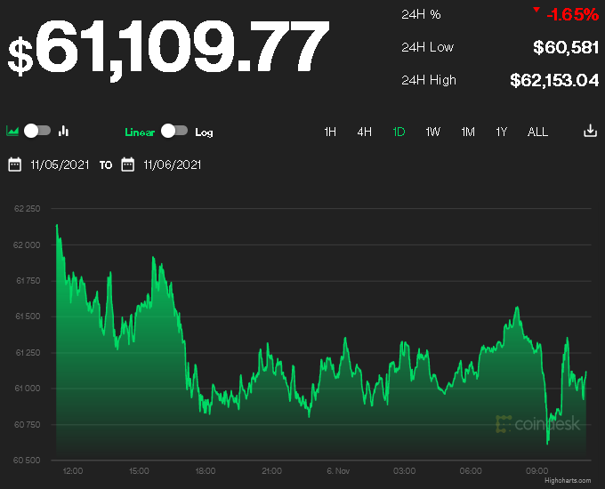Click the 09:00 x-axis label
This screenshot has width=605, height=489.
[537, 471]
